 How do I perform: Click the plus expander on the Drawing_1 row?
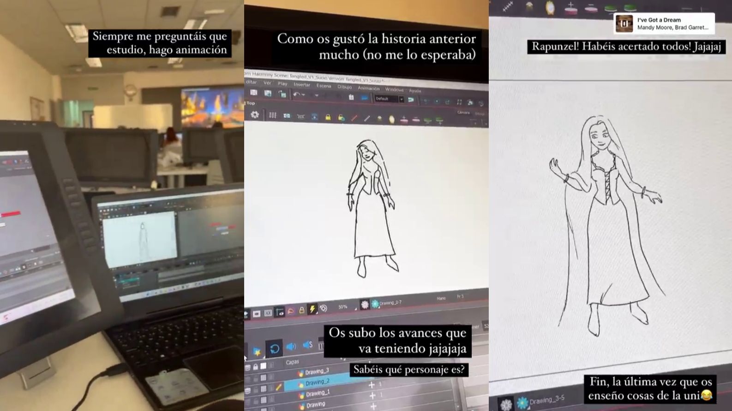pos(372,396)
